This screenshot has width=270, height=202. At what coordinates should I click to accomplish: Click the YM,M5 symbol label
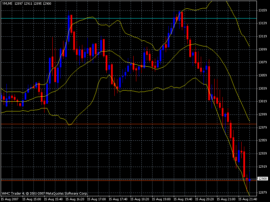pos(7,3)
